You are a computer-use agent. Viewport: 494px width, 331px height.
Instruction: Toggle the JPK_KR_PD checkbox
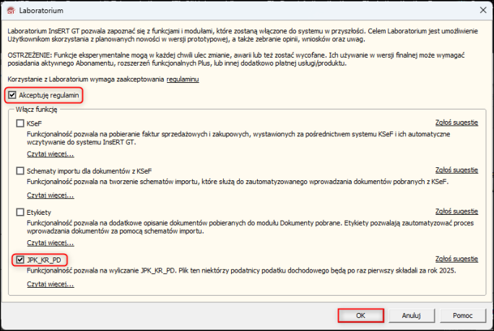[x=20, y=260]
